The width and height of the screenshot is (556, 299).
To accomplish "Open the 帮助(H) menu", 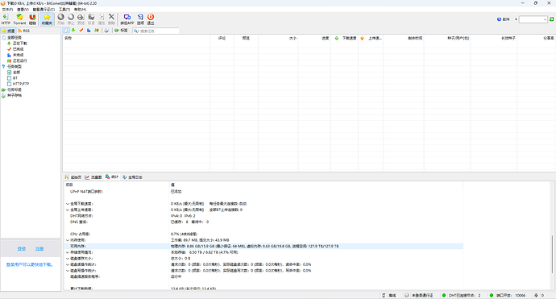I will point(80,9).
